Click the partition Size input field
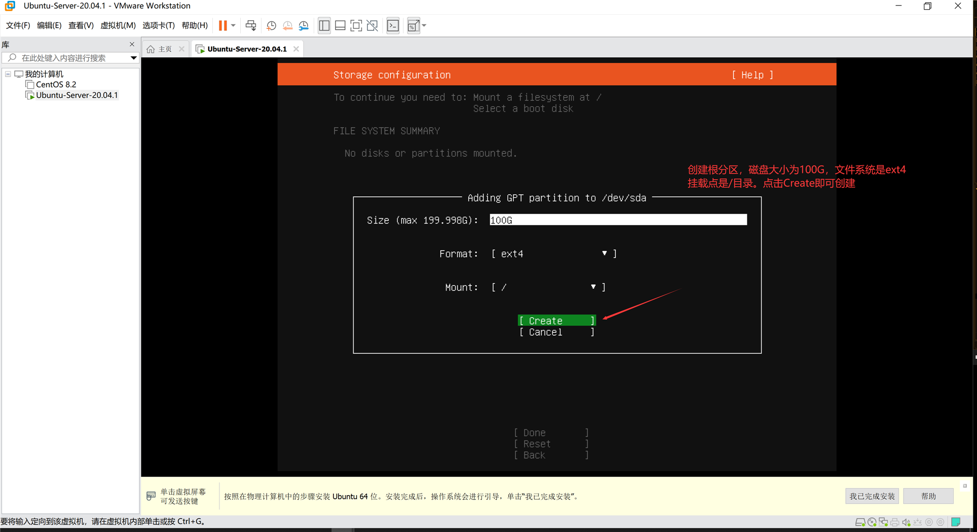Screen dimensions: 977x532 click(x=618, y=220)
